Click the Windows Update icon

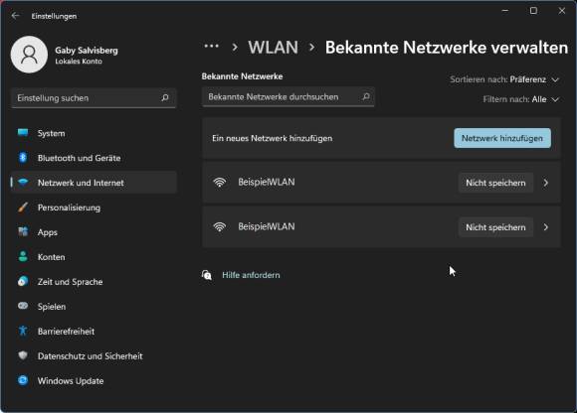(23, 380)
